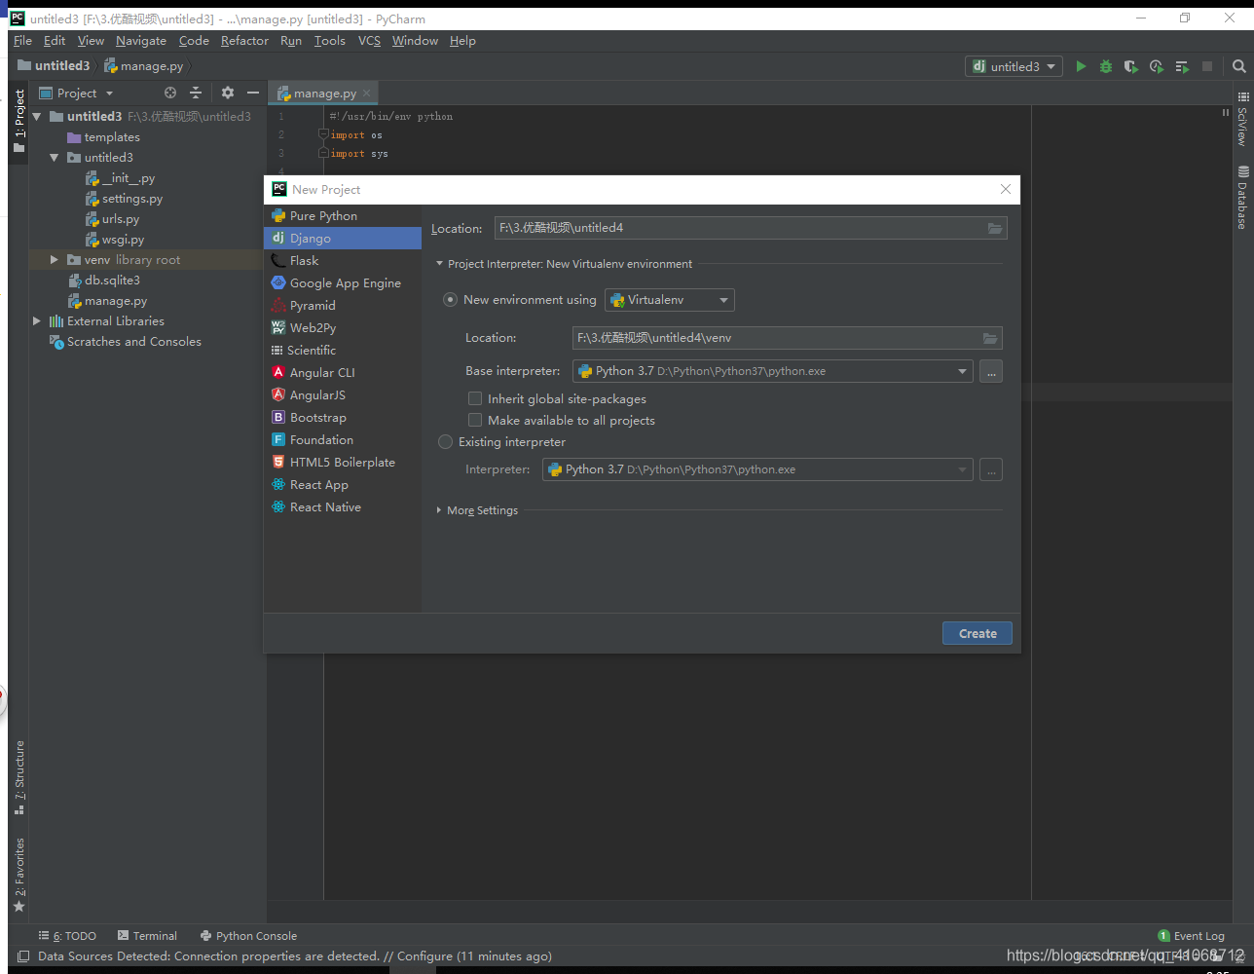Click the locate target icon in Project panel
Viewport: 1254px width, 974px height.
point(170,93)
